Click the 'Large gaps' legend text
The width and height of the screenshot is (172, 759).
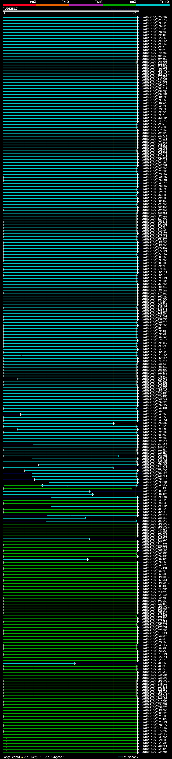click(12, 757)
